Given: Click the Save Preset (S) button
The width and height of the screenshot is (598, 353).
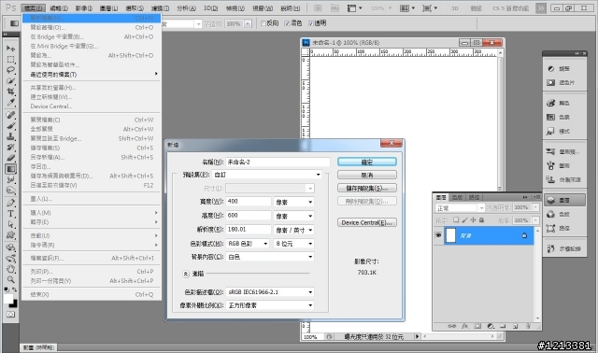Looking at the screenshot, I should (x=367, y=188).
